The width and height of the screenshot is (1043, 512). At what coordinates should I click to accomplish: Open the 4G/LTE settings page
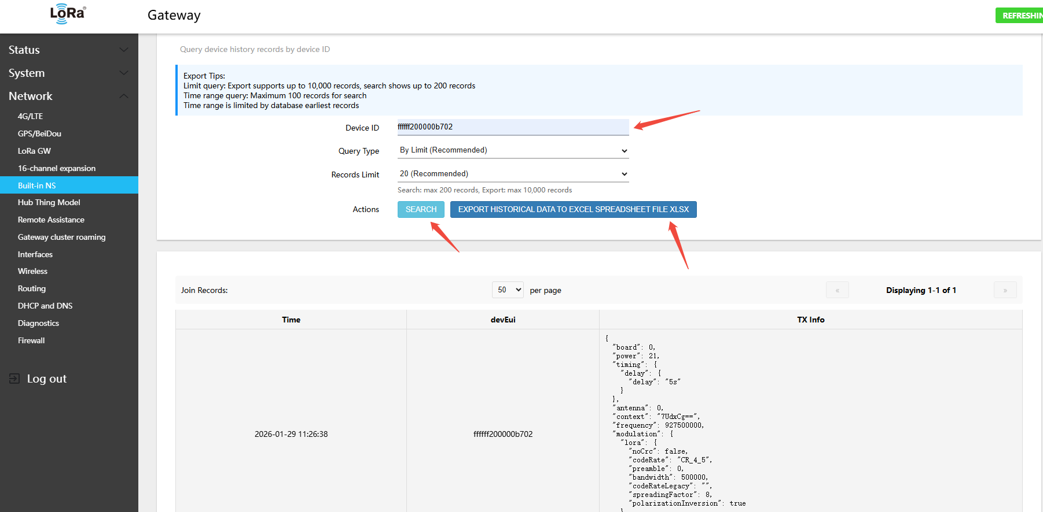30,116
